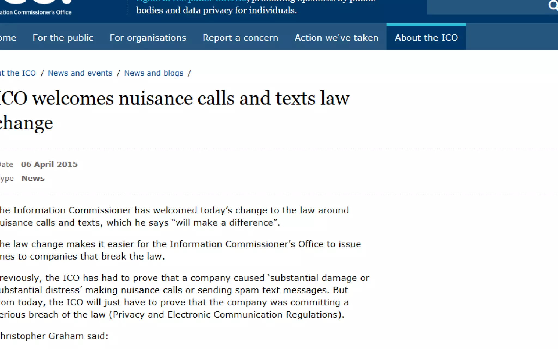Select the highlighted About the ICO tab

tap(426, 38)
